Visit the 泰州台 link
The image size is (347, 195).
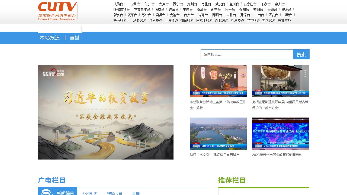pos(244,9)
